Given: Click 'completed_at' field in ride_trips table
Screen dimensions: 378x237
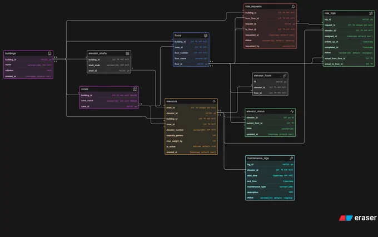Looking at the screenshot, I should pos(349,47).
